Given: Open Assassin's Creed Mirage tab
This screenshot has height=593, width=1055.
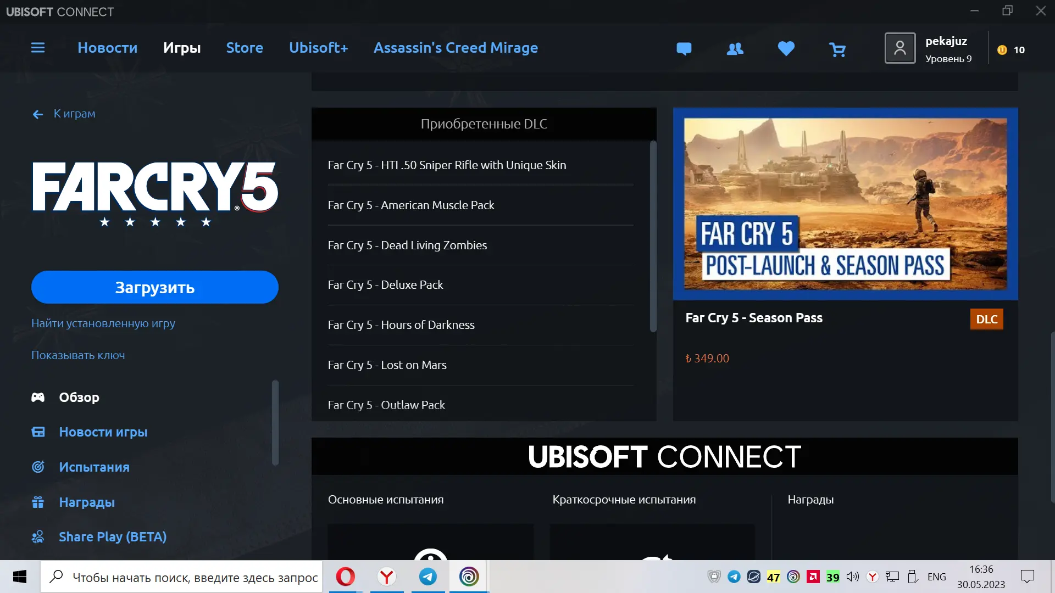Looking at the screenshot, I should coord(456,48).
